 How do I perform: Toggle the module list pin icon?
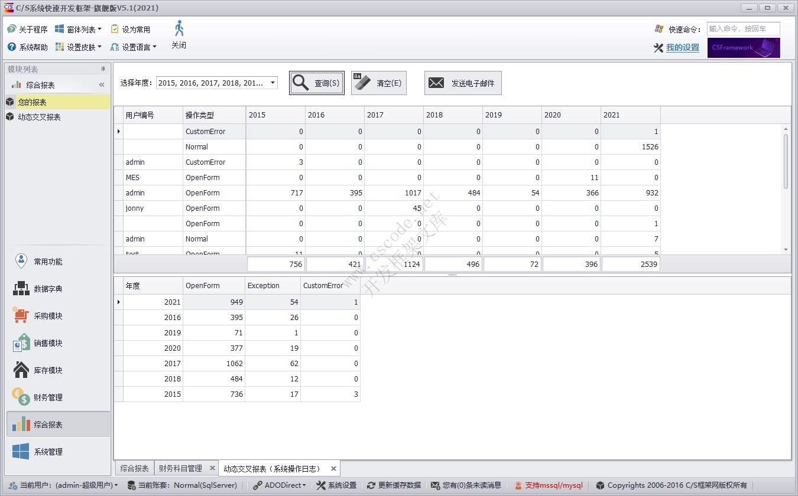tap(103, 69)
